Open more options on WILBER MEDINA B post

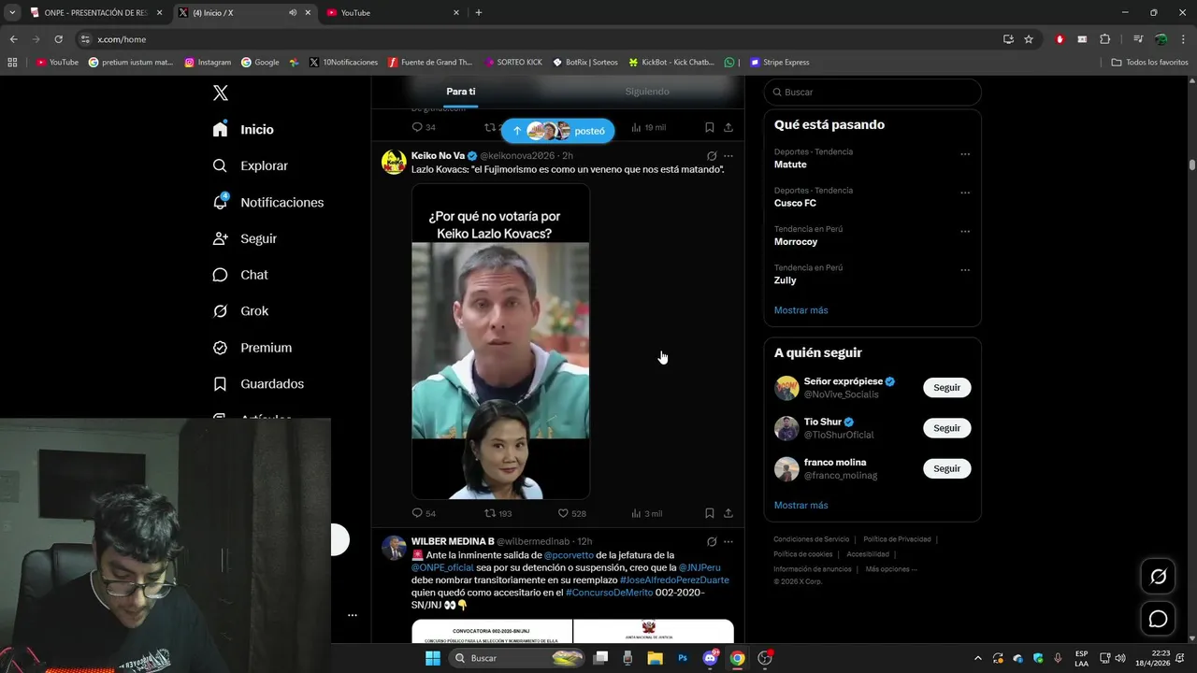[x=728, y=541]
